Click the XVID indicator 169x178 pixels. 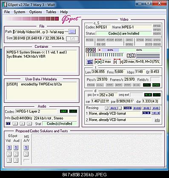point(90,40)
